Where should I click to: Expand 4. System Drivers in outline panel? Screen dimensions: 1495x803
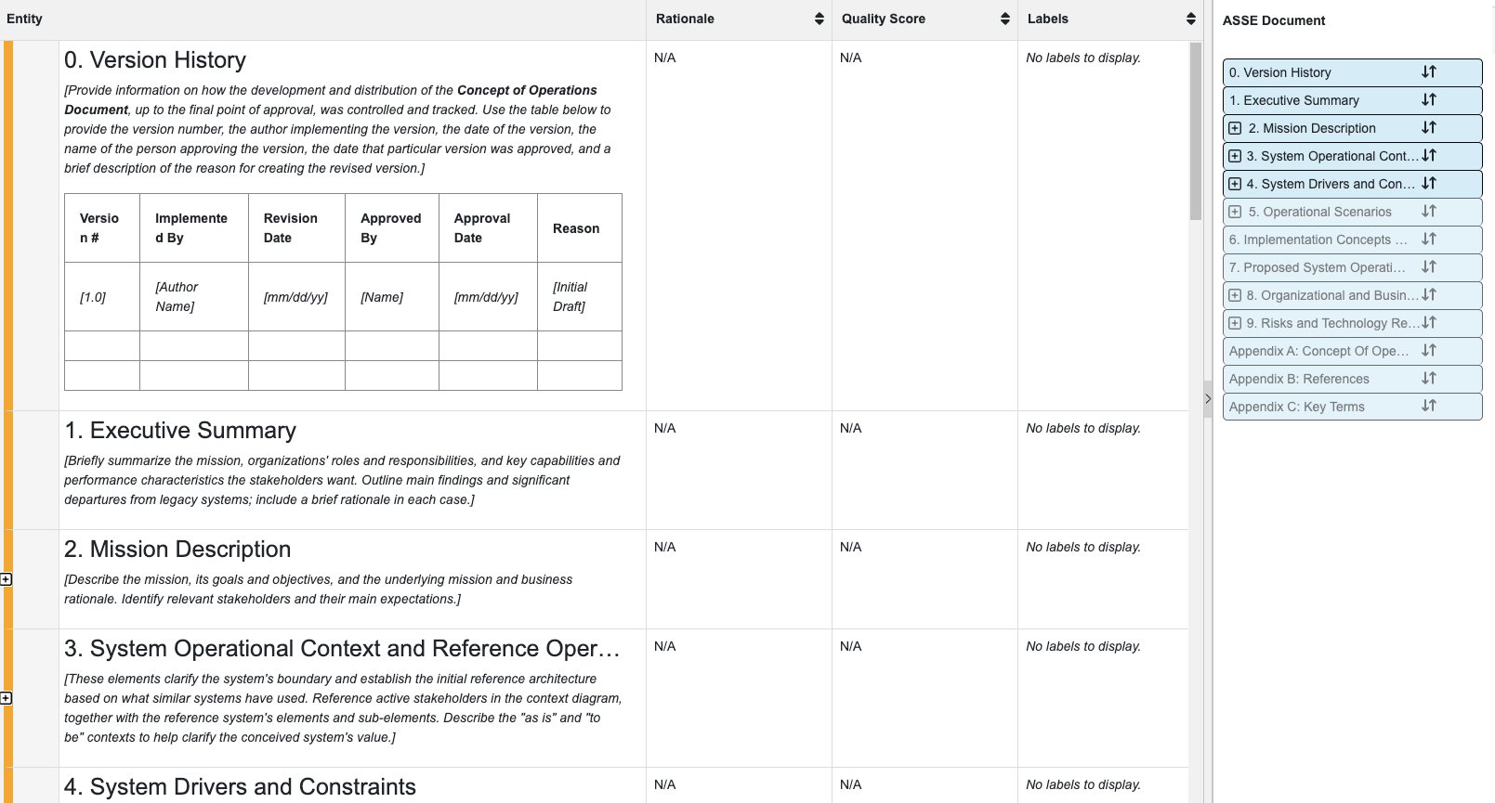click(1235, 184)
